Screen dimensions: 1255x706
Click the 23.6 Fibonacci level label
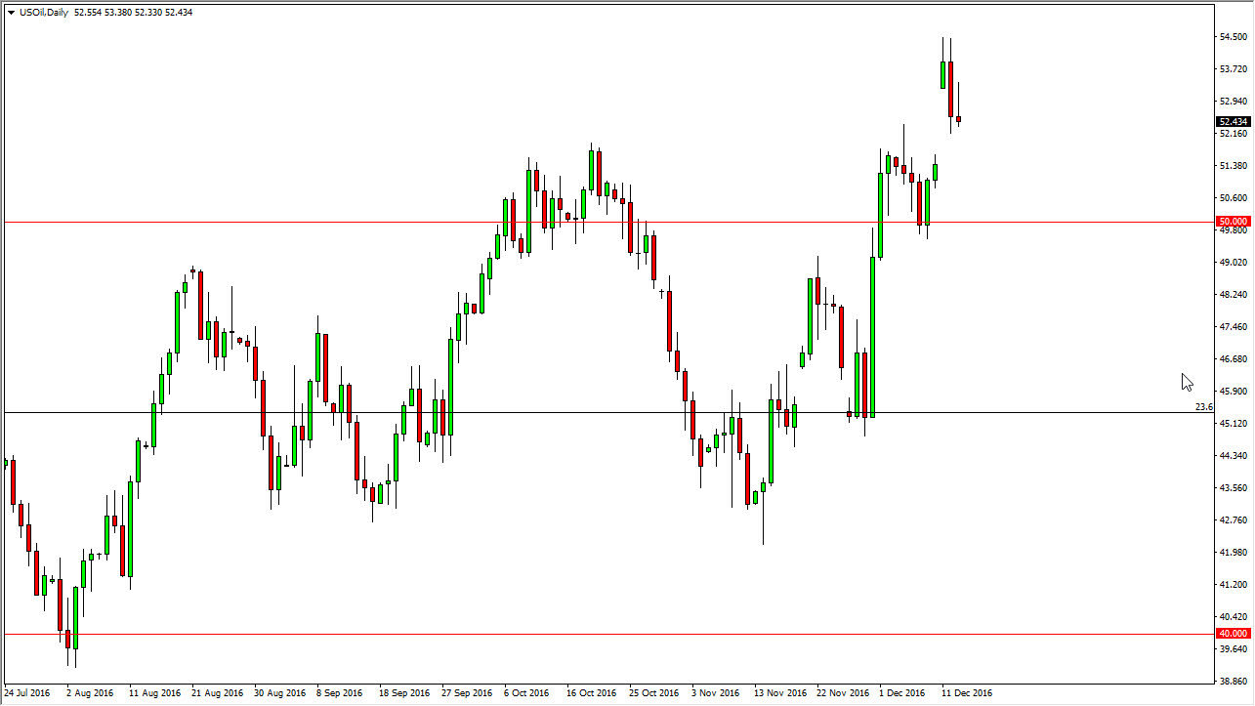pyautogui.click(x=1204, y=405)
